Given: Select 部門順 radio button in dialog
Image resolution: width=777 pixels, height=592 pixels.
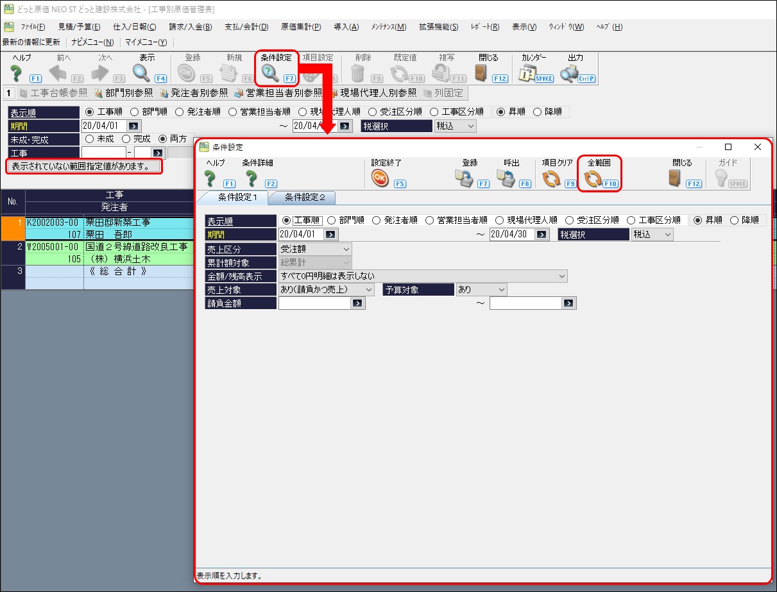Looking at the screenshot, I should pos(332,220).
